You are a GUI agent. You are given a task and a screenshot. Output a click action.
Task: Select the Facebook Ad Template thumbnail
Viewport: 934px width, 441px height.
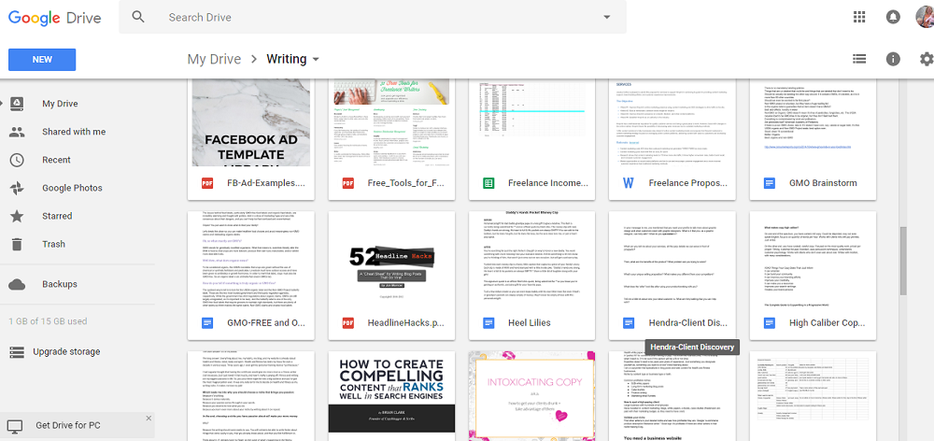[250, 122]
